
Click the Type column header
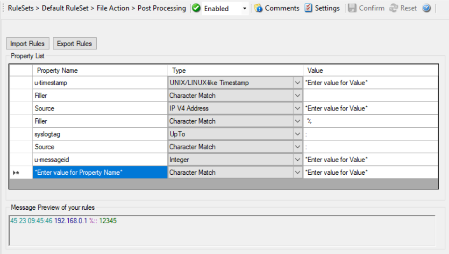[235, 70]
